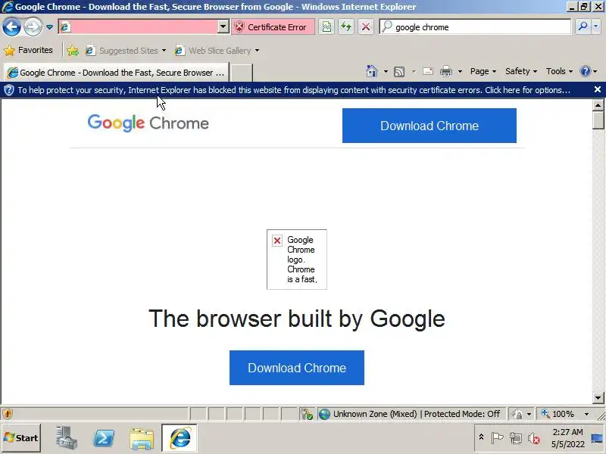606x454 pixels.
Task: Launch PowerShell from the taskbar
Action: point(104,438)
